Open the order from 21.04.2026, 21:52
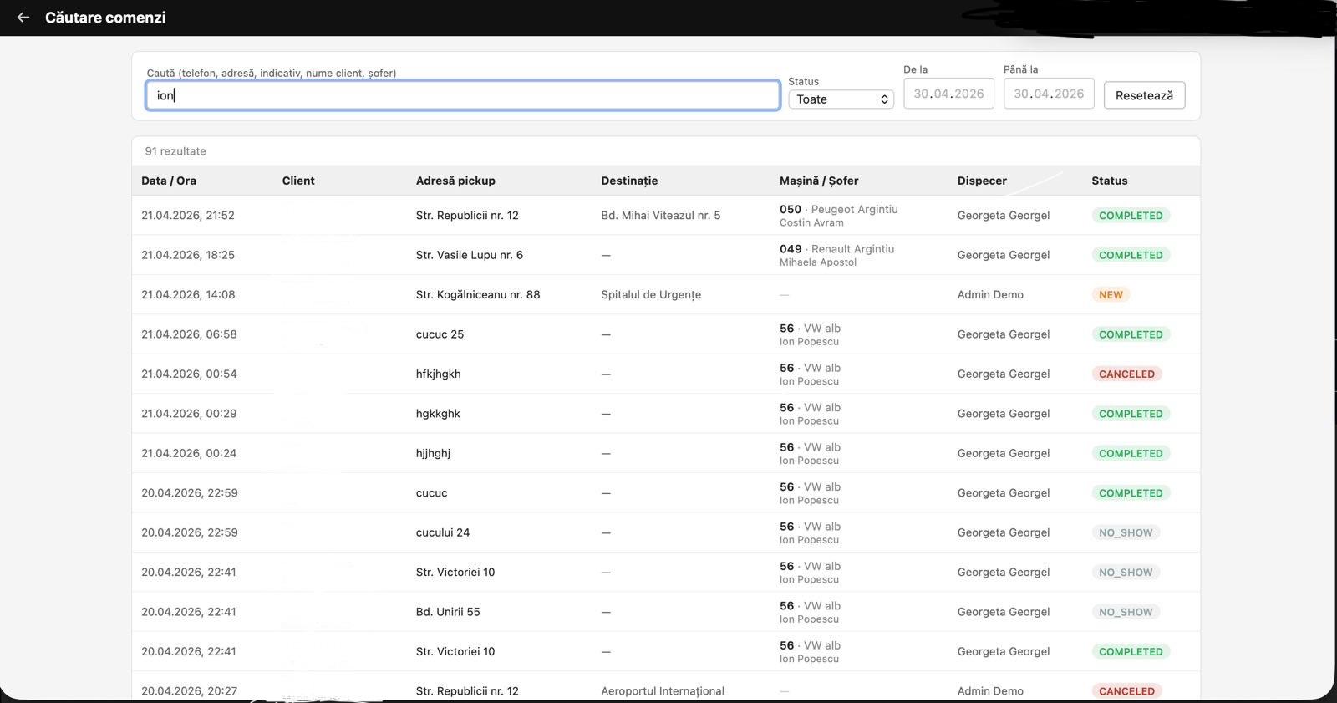Screen dimensions: 1337x703 point(188,216)
